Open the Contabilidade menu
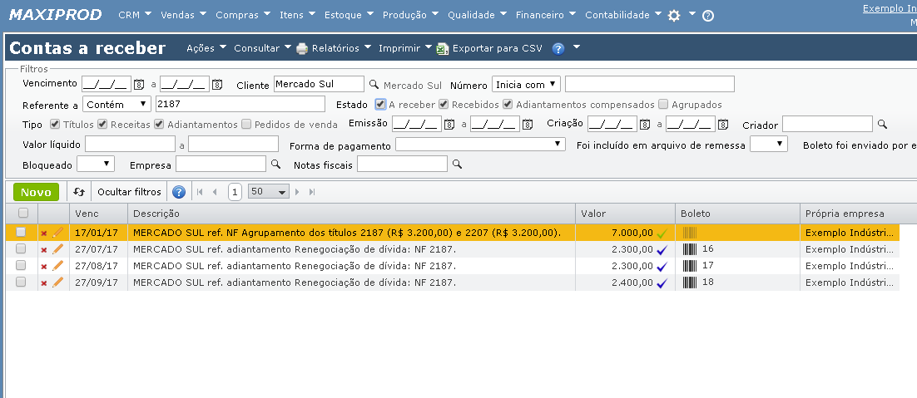 point(623,15)
